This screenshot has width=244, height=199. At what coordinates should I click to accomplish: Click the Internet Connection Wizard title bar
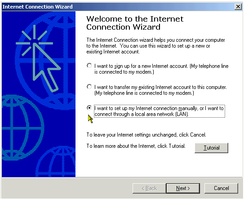pyautogui.click(x=118, y=7)
